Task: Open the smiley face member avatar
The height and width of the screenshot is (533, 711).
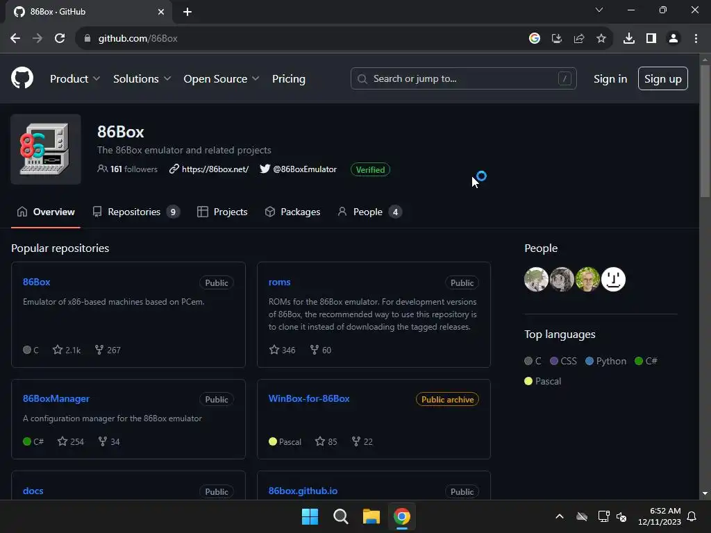Action: (x=614, y=279)
